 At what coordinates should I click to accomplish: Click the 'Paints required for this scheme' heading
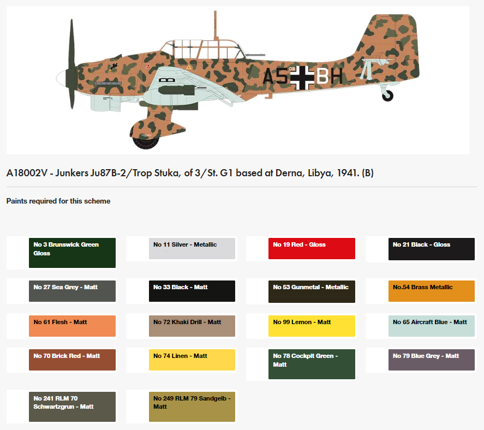(x=58, y=201)
